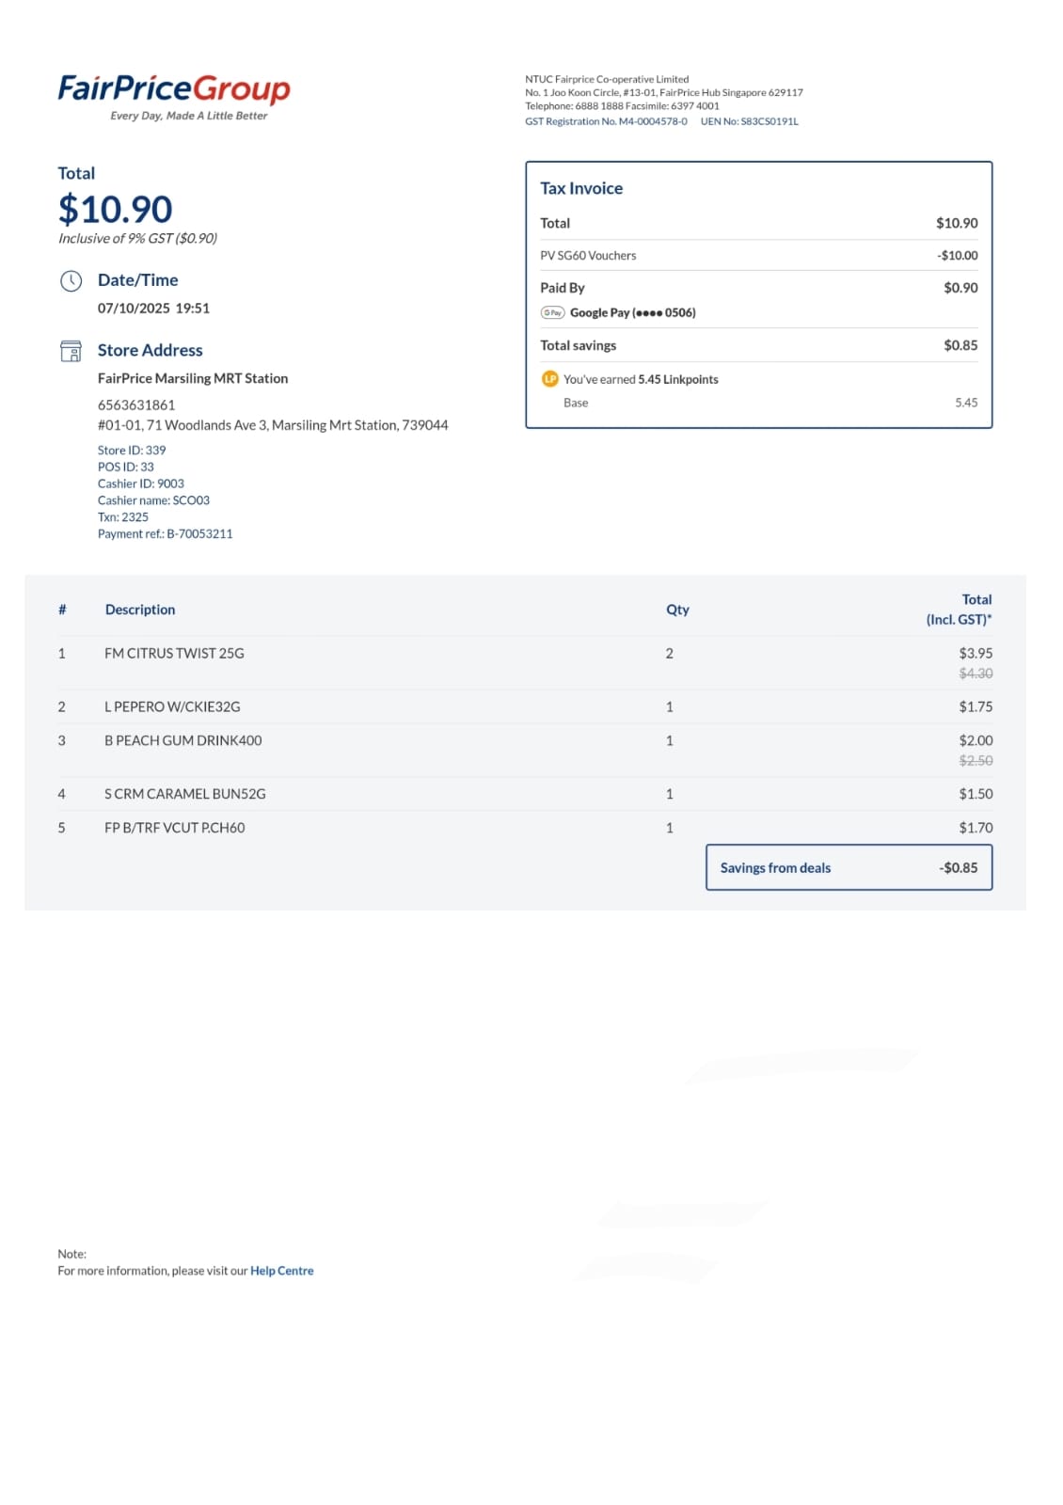Click 'Txn: 2325' text
Image resolution: width=1063 pixels, height=1505 pixels.
123,516
